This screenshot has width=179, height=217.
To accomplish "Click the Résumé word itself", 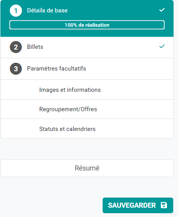I will [x=87, y=168].
